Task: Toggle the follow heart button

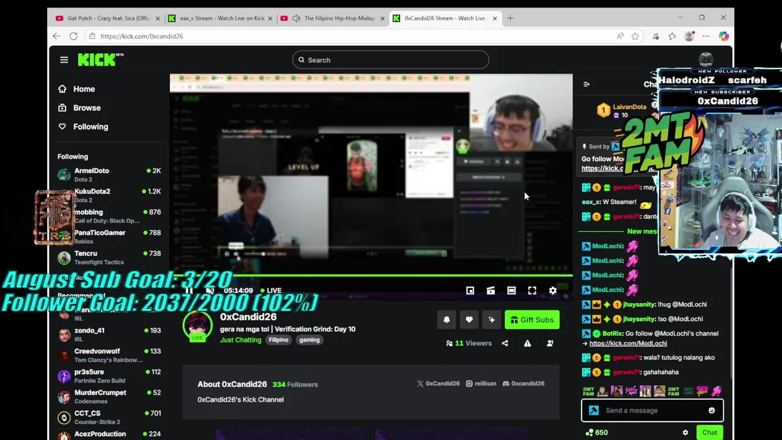Action: 469,320
